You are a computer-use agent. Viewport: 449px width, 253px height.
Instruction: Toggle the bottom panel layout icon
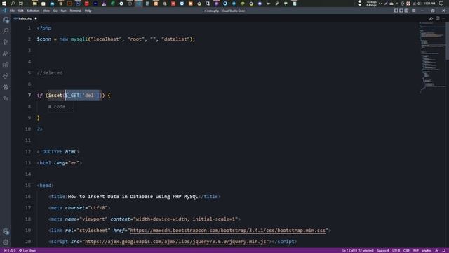pyautogui.click(x=401, y=11)
